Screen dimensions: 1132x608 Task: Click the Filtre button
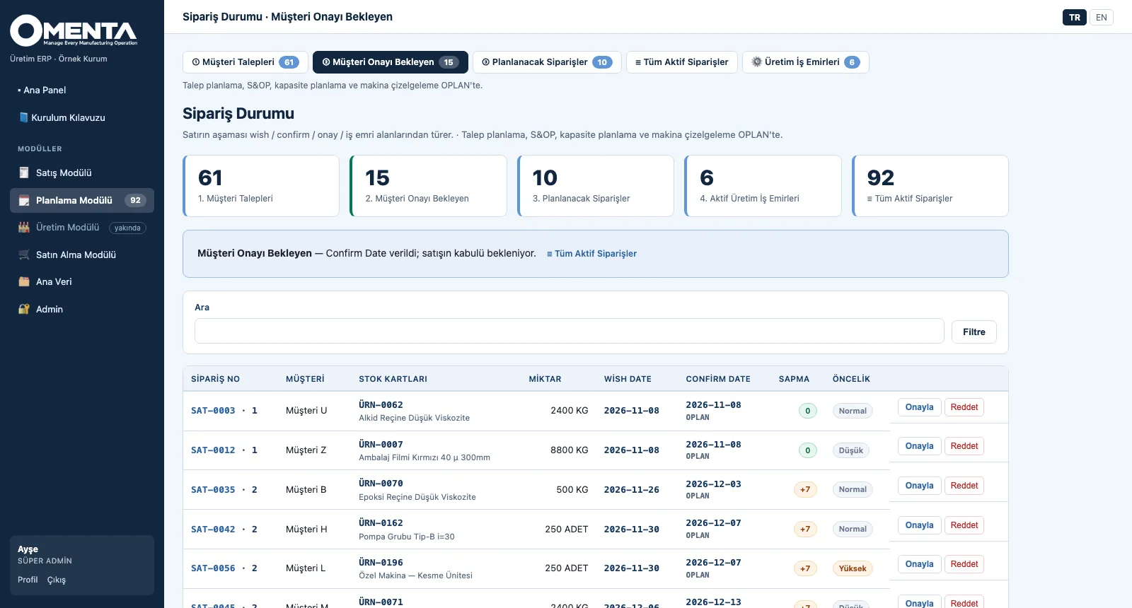pyautogui.click(x=974, y=332)
